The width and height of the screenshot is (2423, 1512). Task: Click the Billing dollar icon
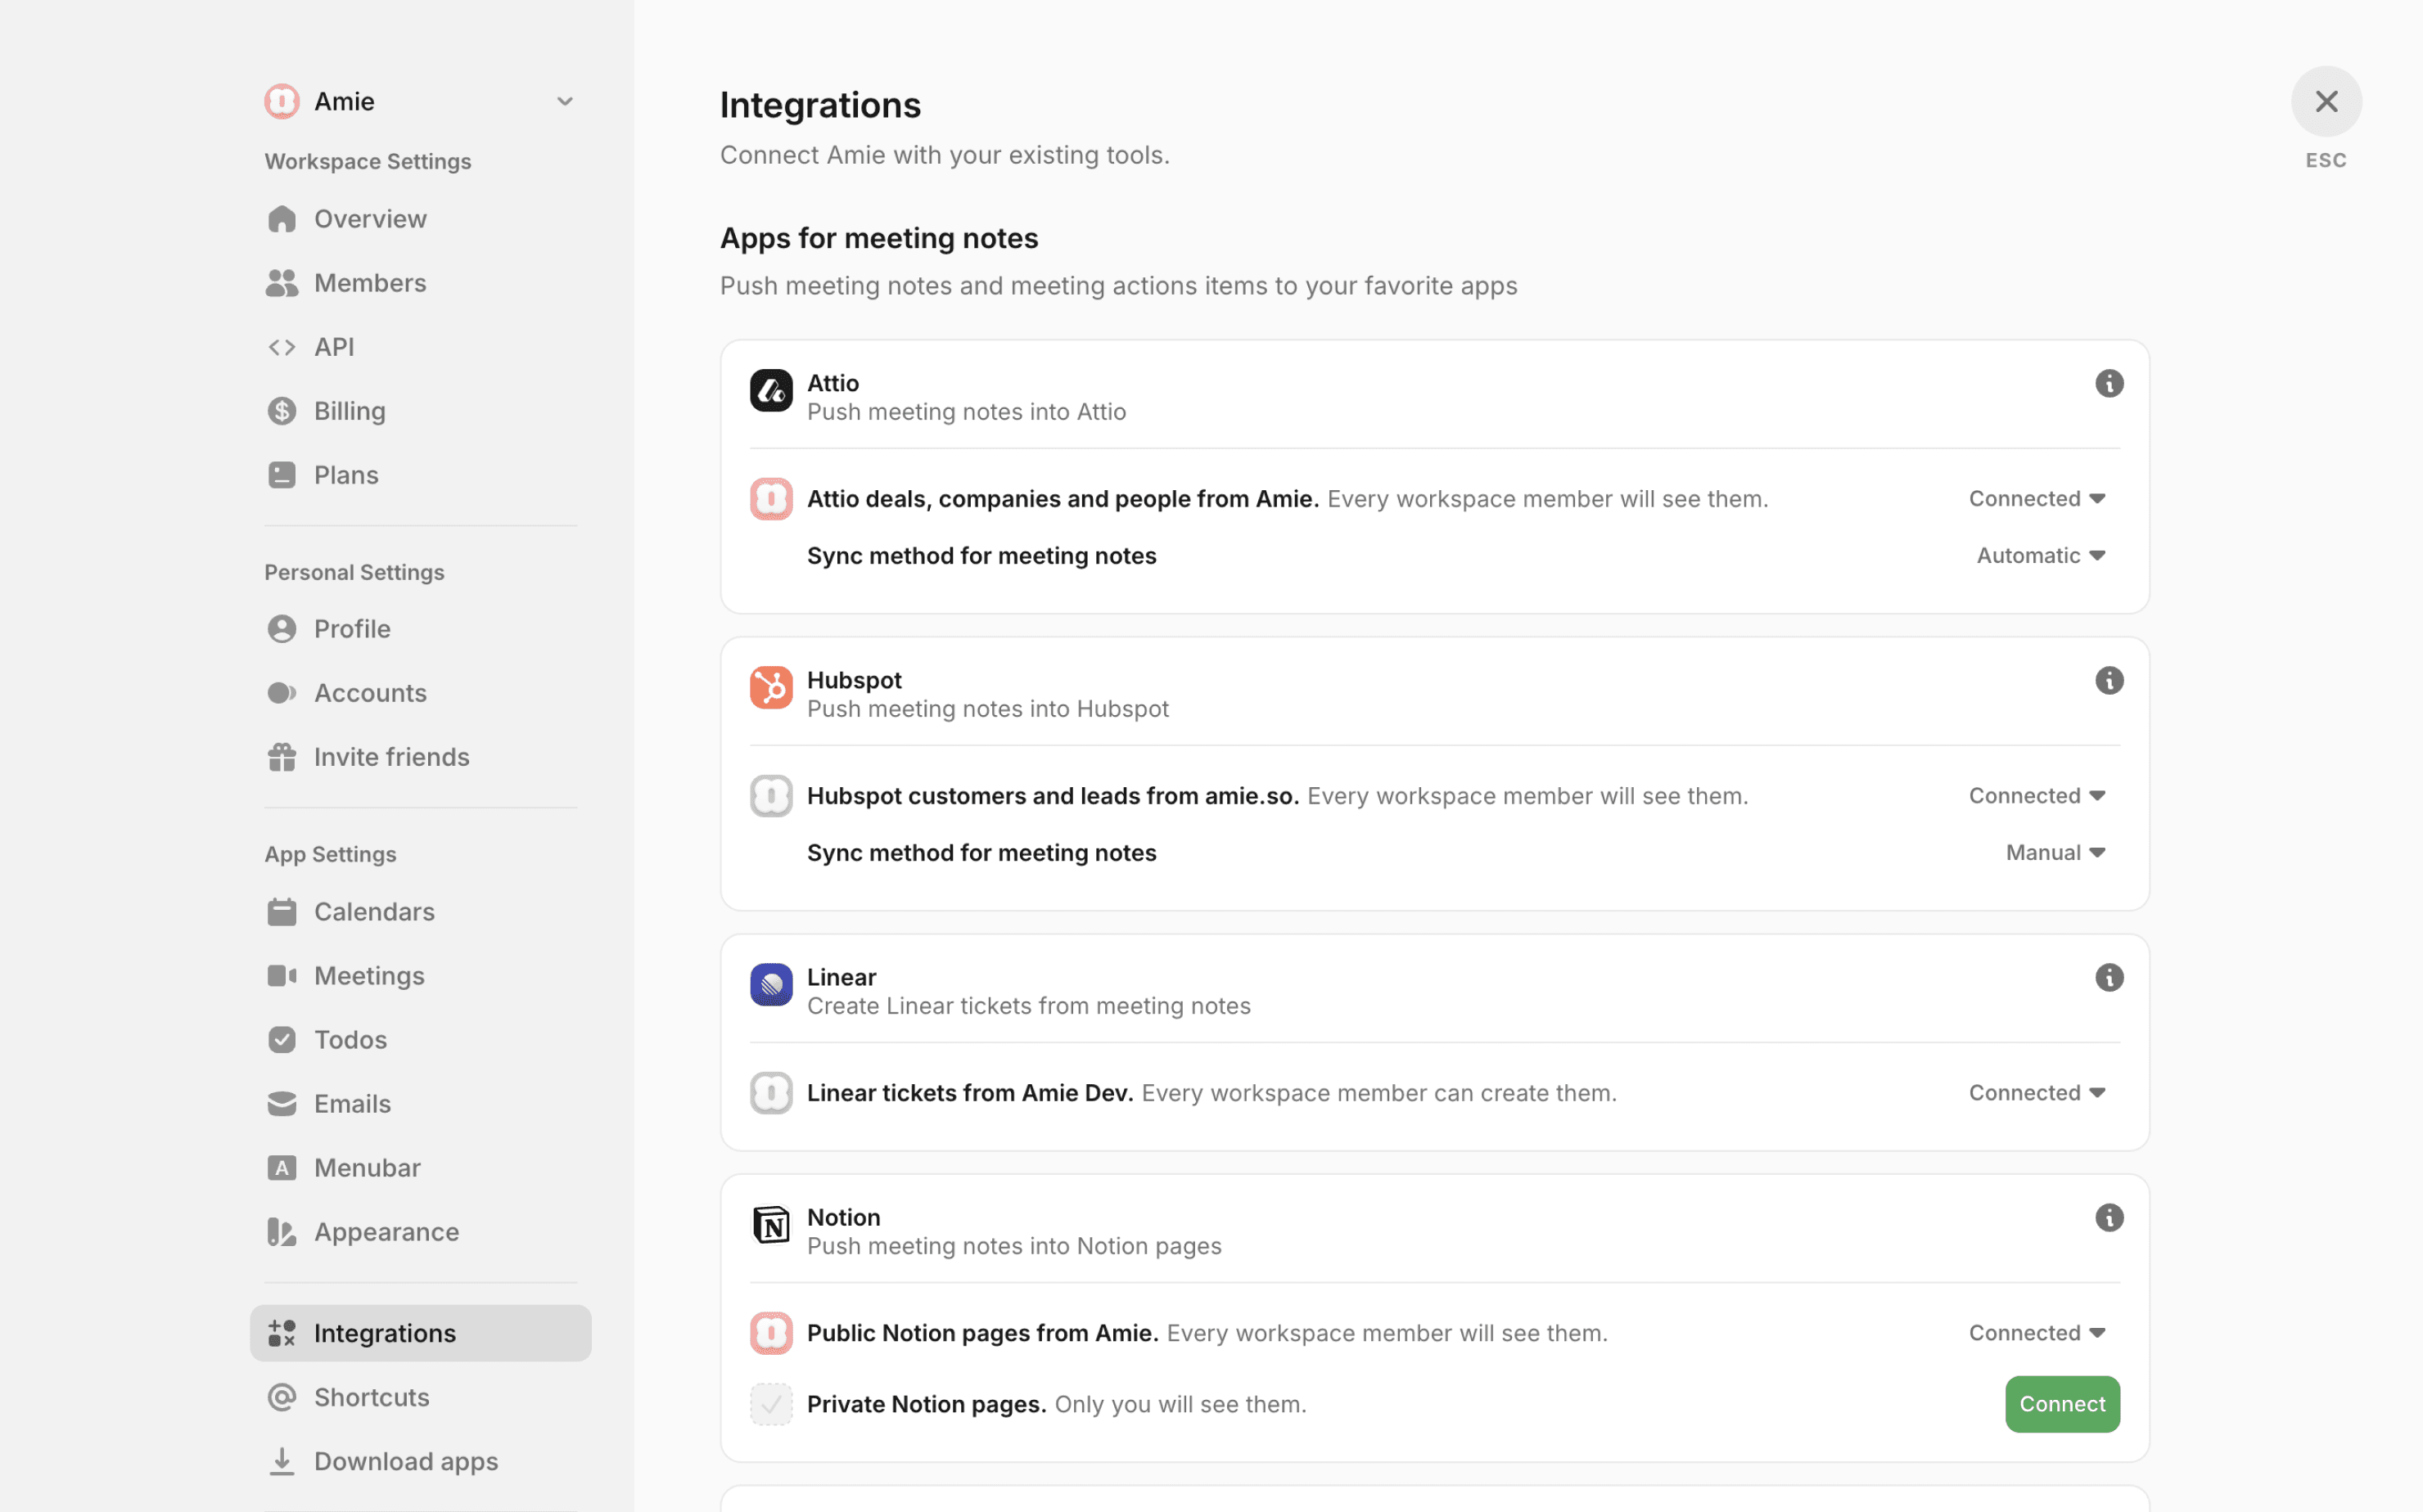281,410
